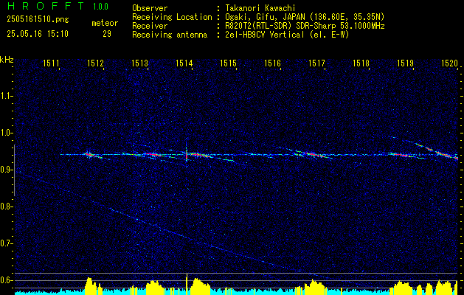Screen dimensions: 464x295
Task: Click the 1514 time marker
Action: [x=184, y=63]
